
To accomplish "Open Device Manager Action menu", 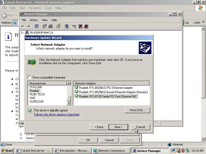I will coord(34,20).
